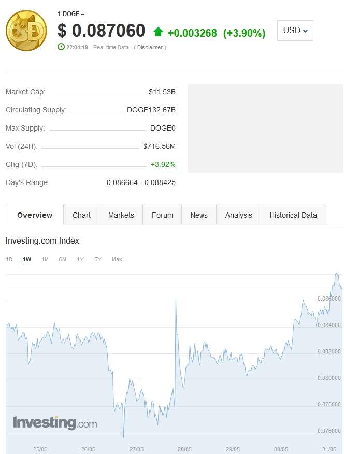344x454 pixels.
Task: Switch chart range to 1M
Action: 45,259
